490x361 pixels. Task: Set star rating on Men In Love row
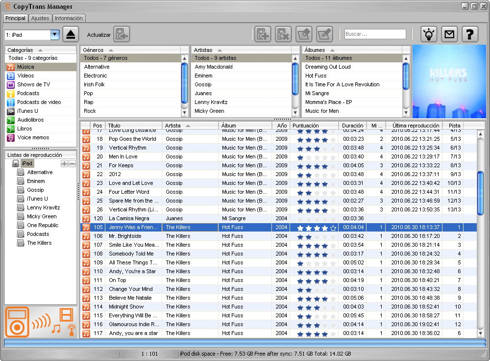[x=316, y=157]
